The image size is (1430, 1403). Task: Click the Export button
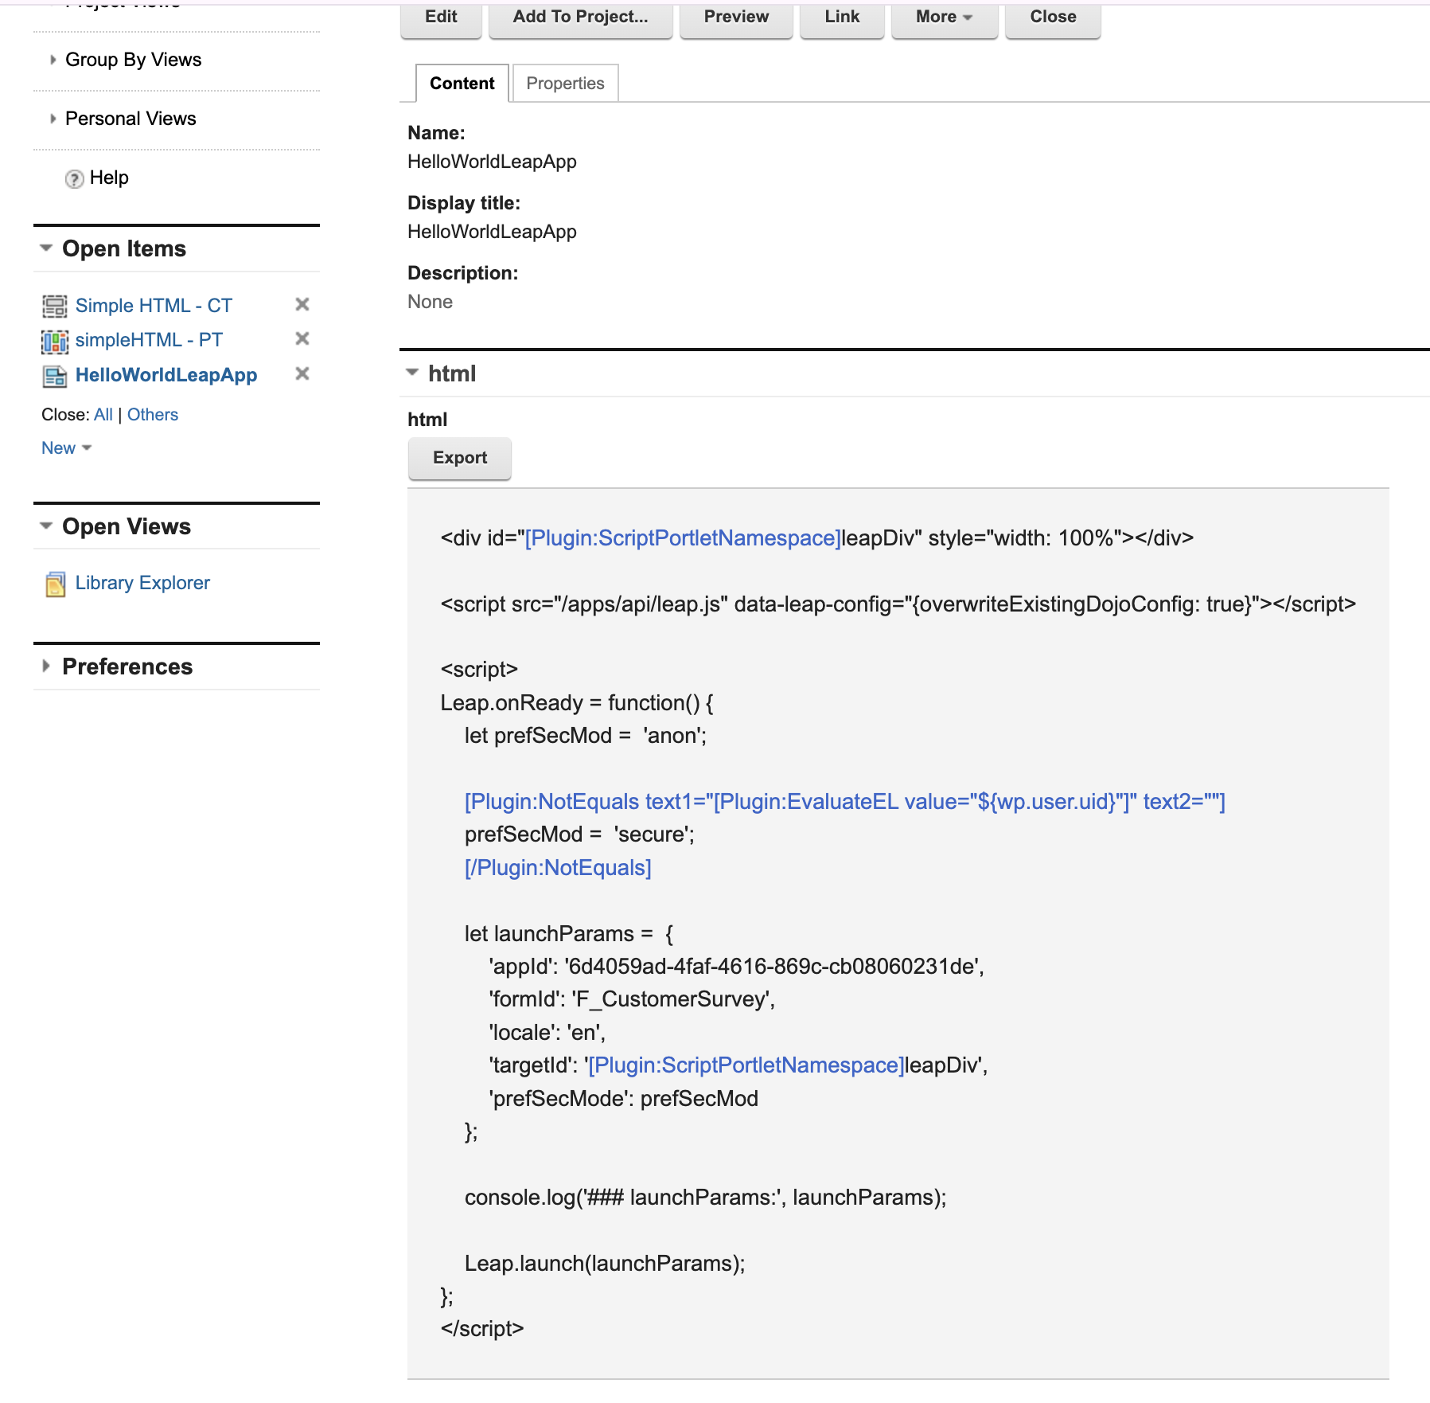point(459,458)
